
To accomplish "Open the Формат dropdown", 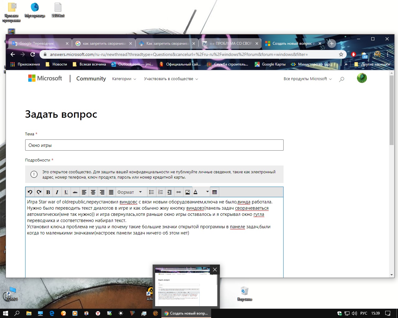I will [130, 192].
